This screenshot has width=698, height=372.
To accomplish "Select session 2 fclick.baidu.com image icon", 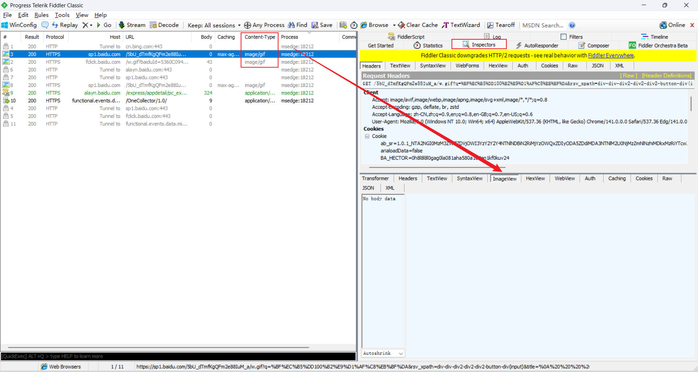I will (6, 62).
